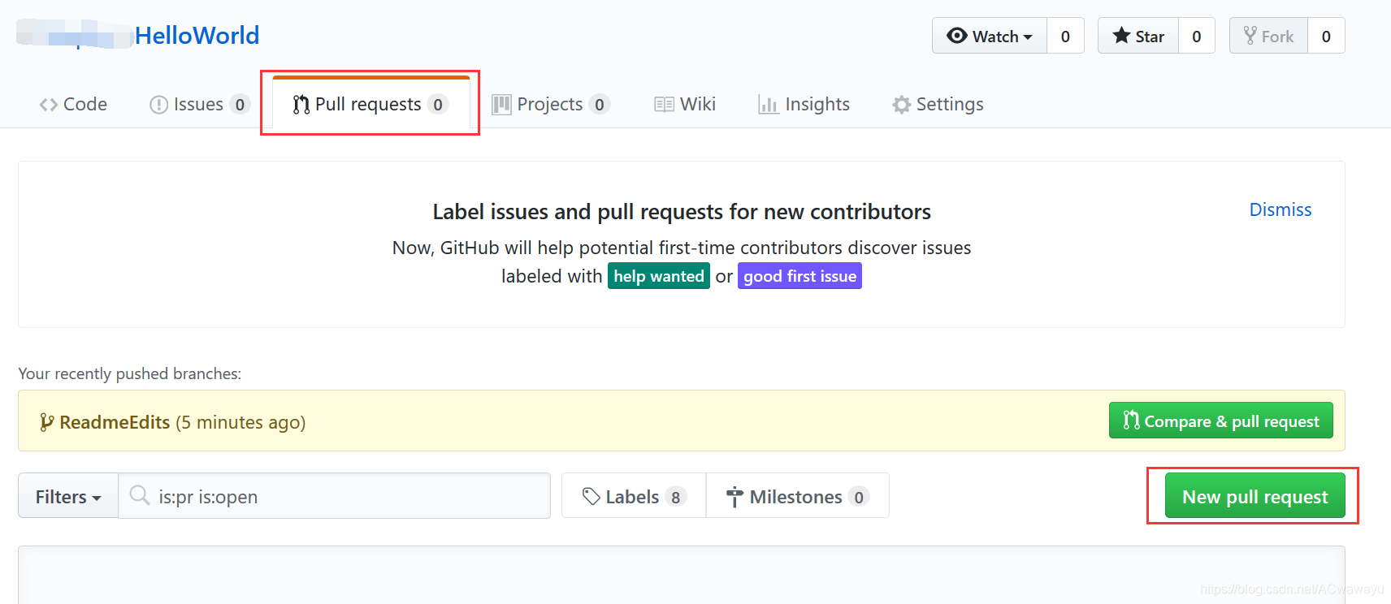Click the watchers count next to Watch
Screen dimensions: 1391x604
click(x=1065, y=36)
